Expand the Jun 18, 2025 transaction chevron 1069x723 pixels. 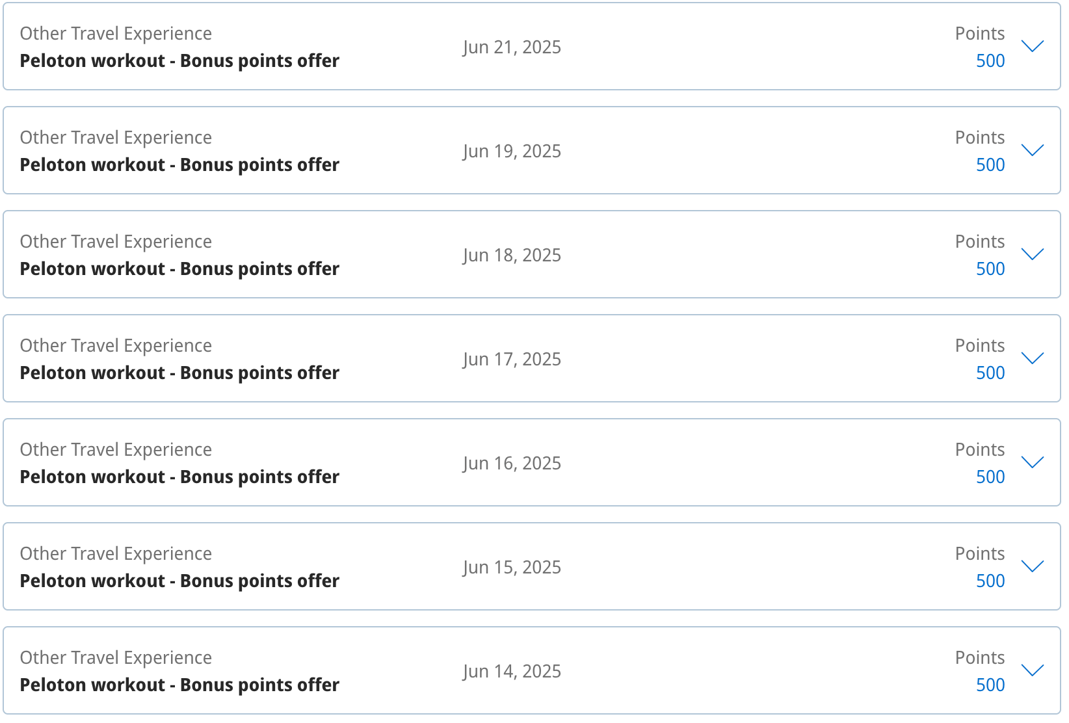click(1033, 254)
